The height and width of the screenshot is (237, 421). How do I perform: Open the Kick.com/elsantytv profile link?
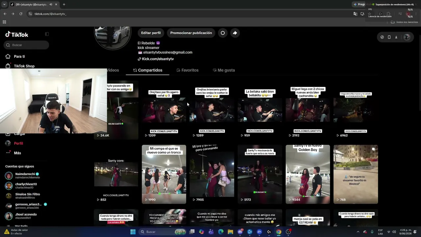point(158,59)
